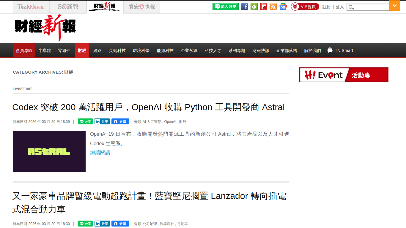Open the Facebook page icon
The width and height of the screenshot is (406, 228).
[x=245, y=7]
